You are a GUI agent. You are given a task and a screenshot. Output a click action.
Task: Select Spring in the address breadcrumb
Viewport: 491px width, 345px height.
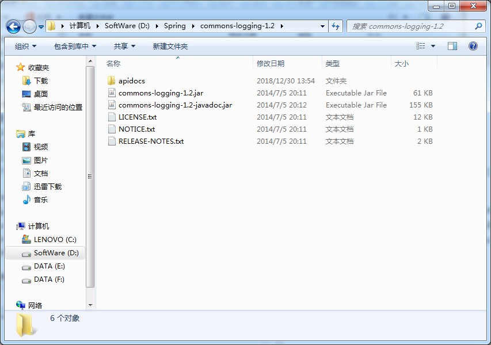(175, 26)
